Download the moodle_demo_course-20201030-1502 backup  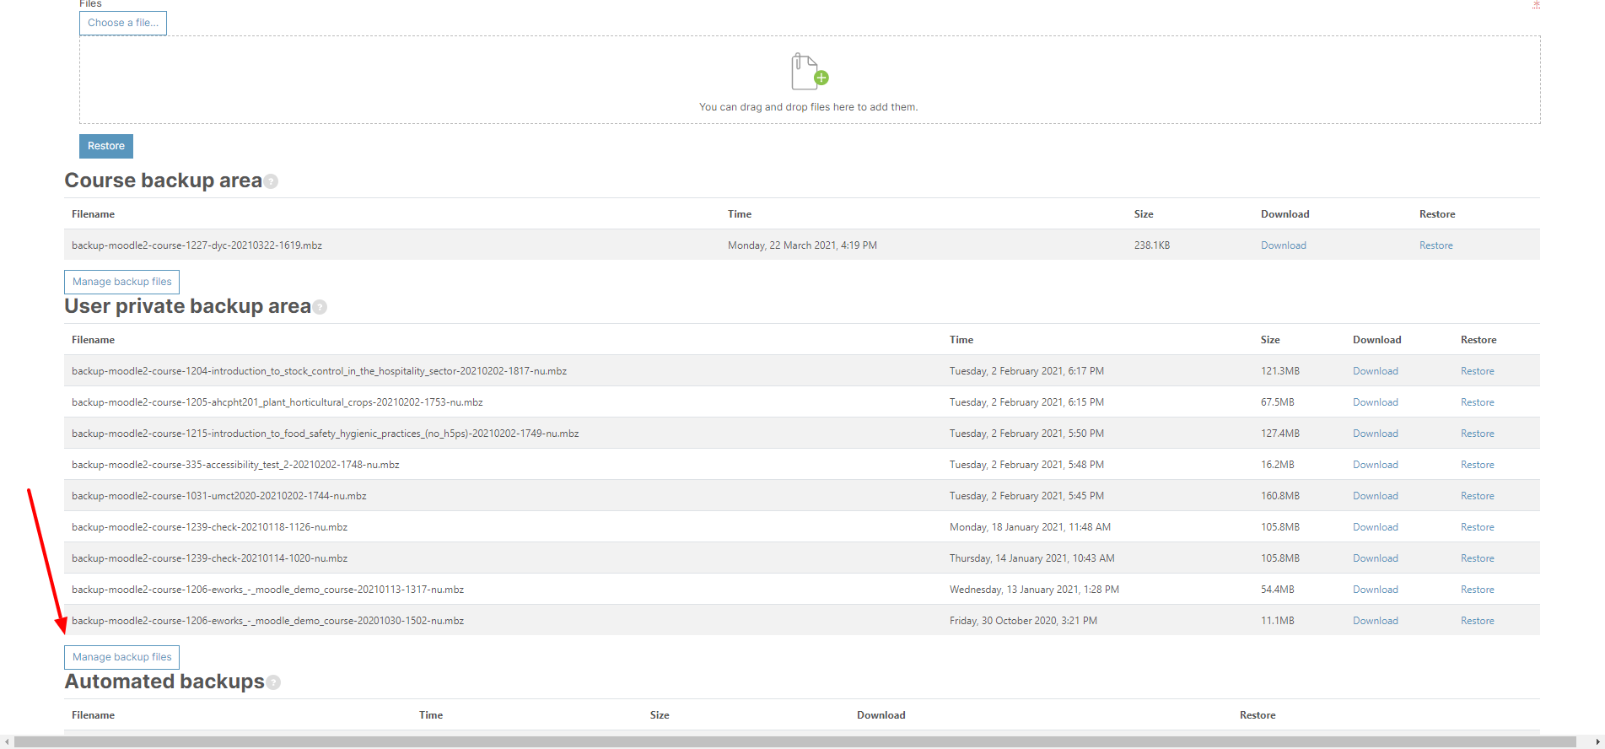(x=1376, y=621)
